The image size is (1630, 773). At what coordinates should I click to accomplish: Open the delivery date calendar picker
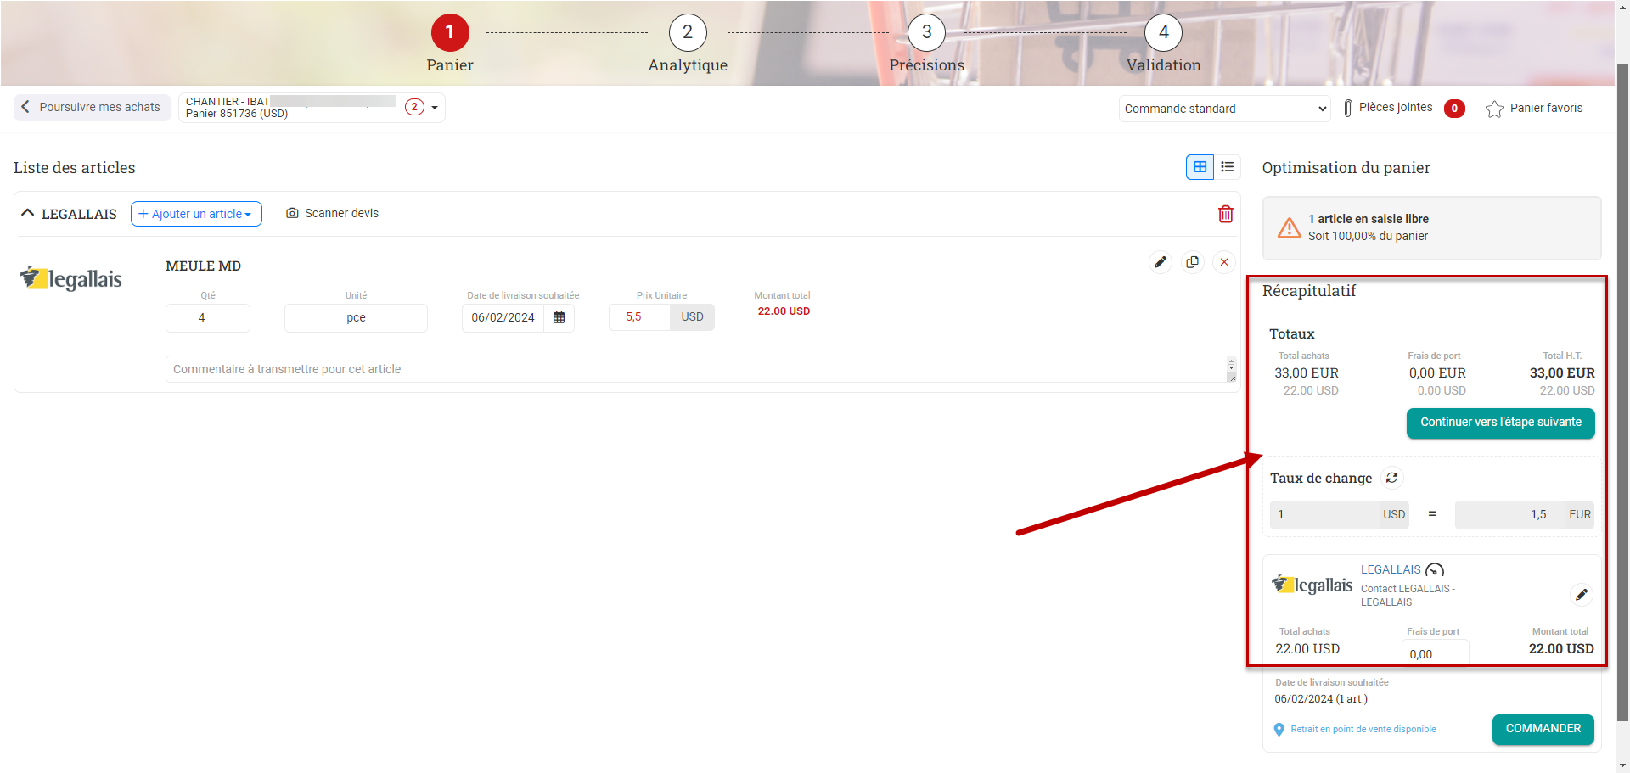559,317
